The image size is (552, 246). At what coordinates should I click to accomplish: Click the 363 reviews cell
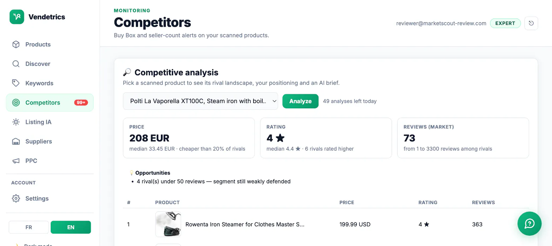(477, 224)
